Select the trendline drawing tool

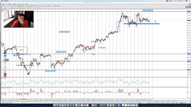(10, 8)
